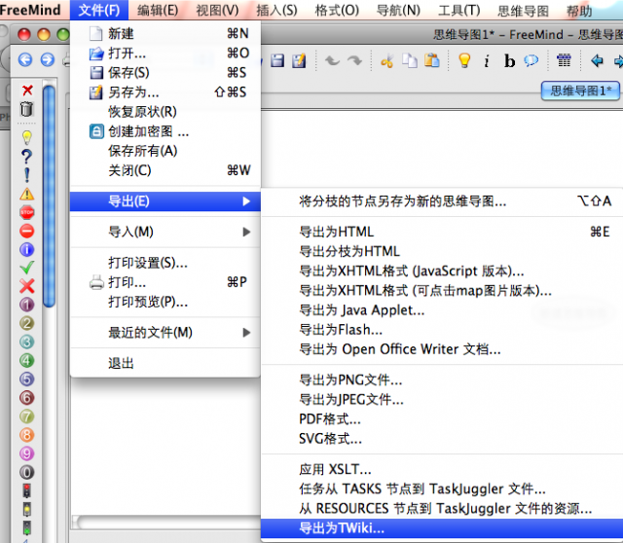This screenshot has height=543, width=623.
Task: Select 导出为TWiki... export option
Action: coord(442,528)
